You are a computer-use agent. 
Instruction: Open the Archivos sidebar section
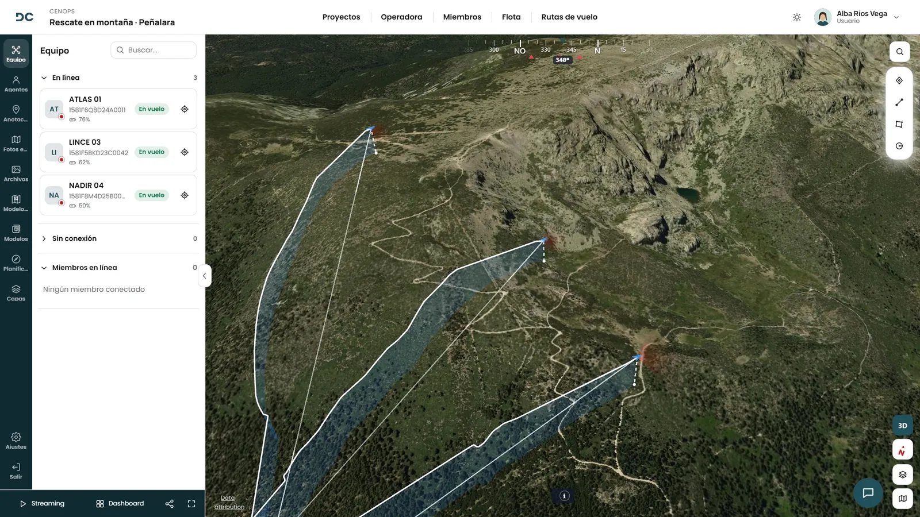[16, 173]
